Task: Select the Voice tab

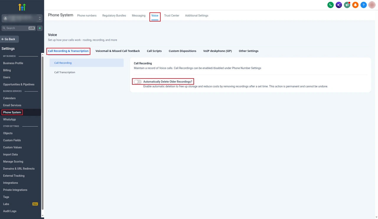Action: 155,16
